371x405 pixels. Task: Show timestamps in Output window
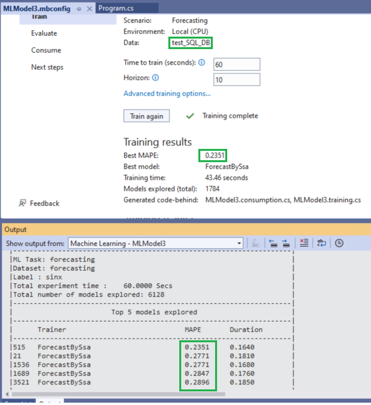339,243
